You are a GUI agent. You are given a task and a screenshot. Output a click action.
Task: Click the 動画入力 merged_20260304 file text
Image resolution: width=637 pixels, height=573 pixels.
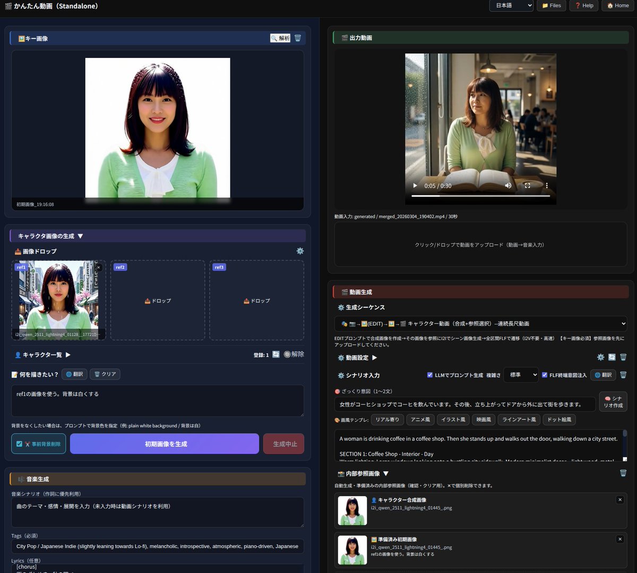tap(396, 216)
